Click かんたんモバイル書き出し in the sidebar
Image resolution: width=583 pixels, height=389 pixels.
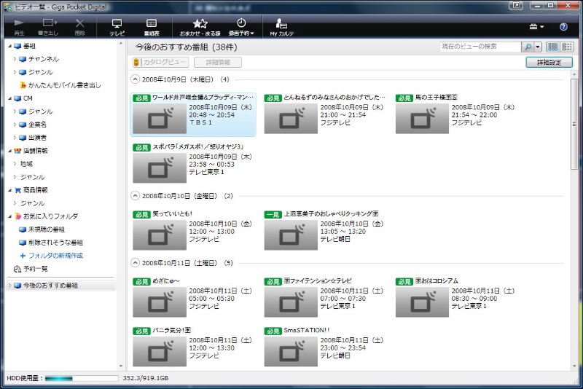click(64, 85)
